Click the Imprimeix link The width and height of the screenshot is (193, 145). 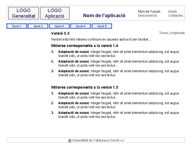click(x=178, y=33)
